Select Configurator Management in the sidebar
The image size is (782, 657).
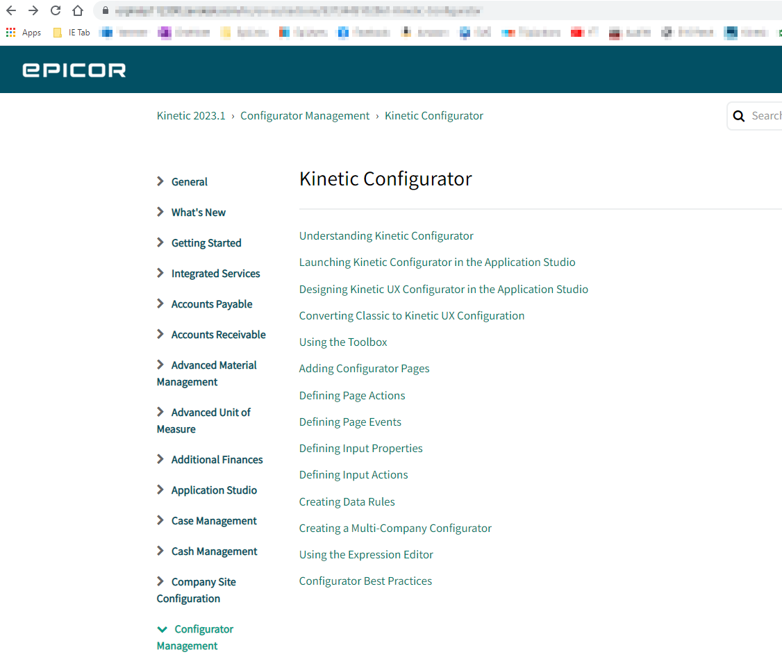(195, 637)
